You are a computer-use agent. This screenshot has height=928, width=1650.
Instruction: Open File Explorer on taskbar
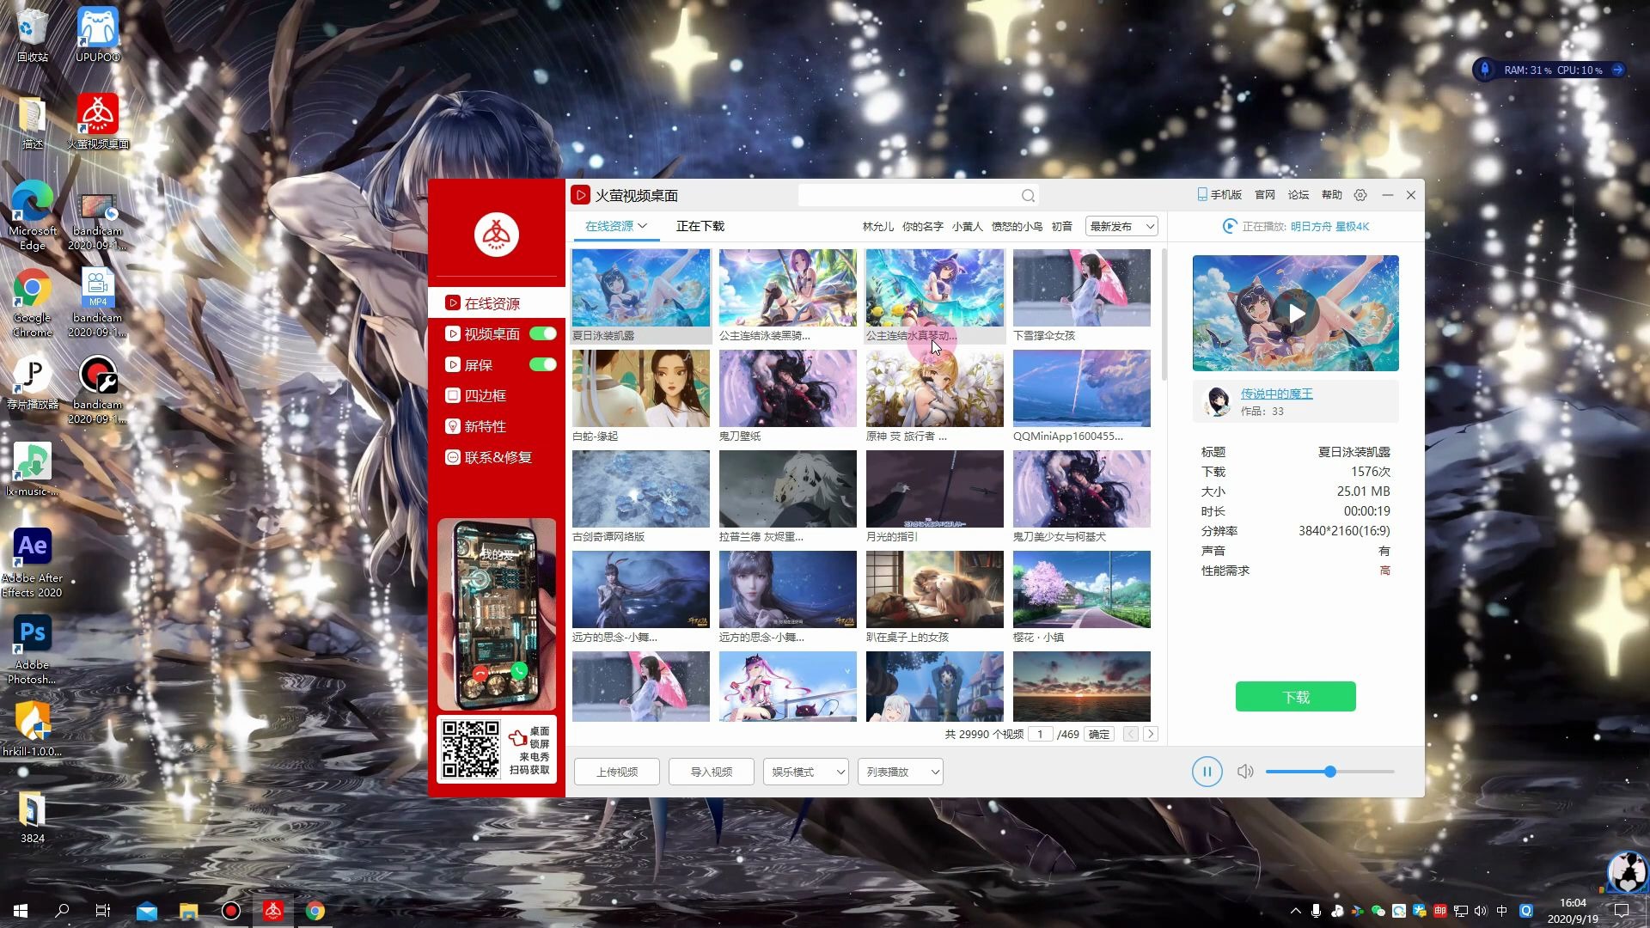pyautogui.click(x=189, y=911)
